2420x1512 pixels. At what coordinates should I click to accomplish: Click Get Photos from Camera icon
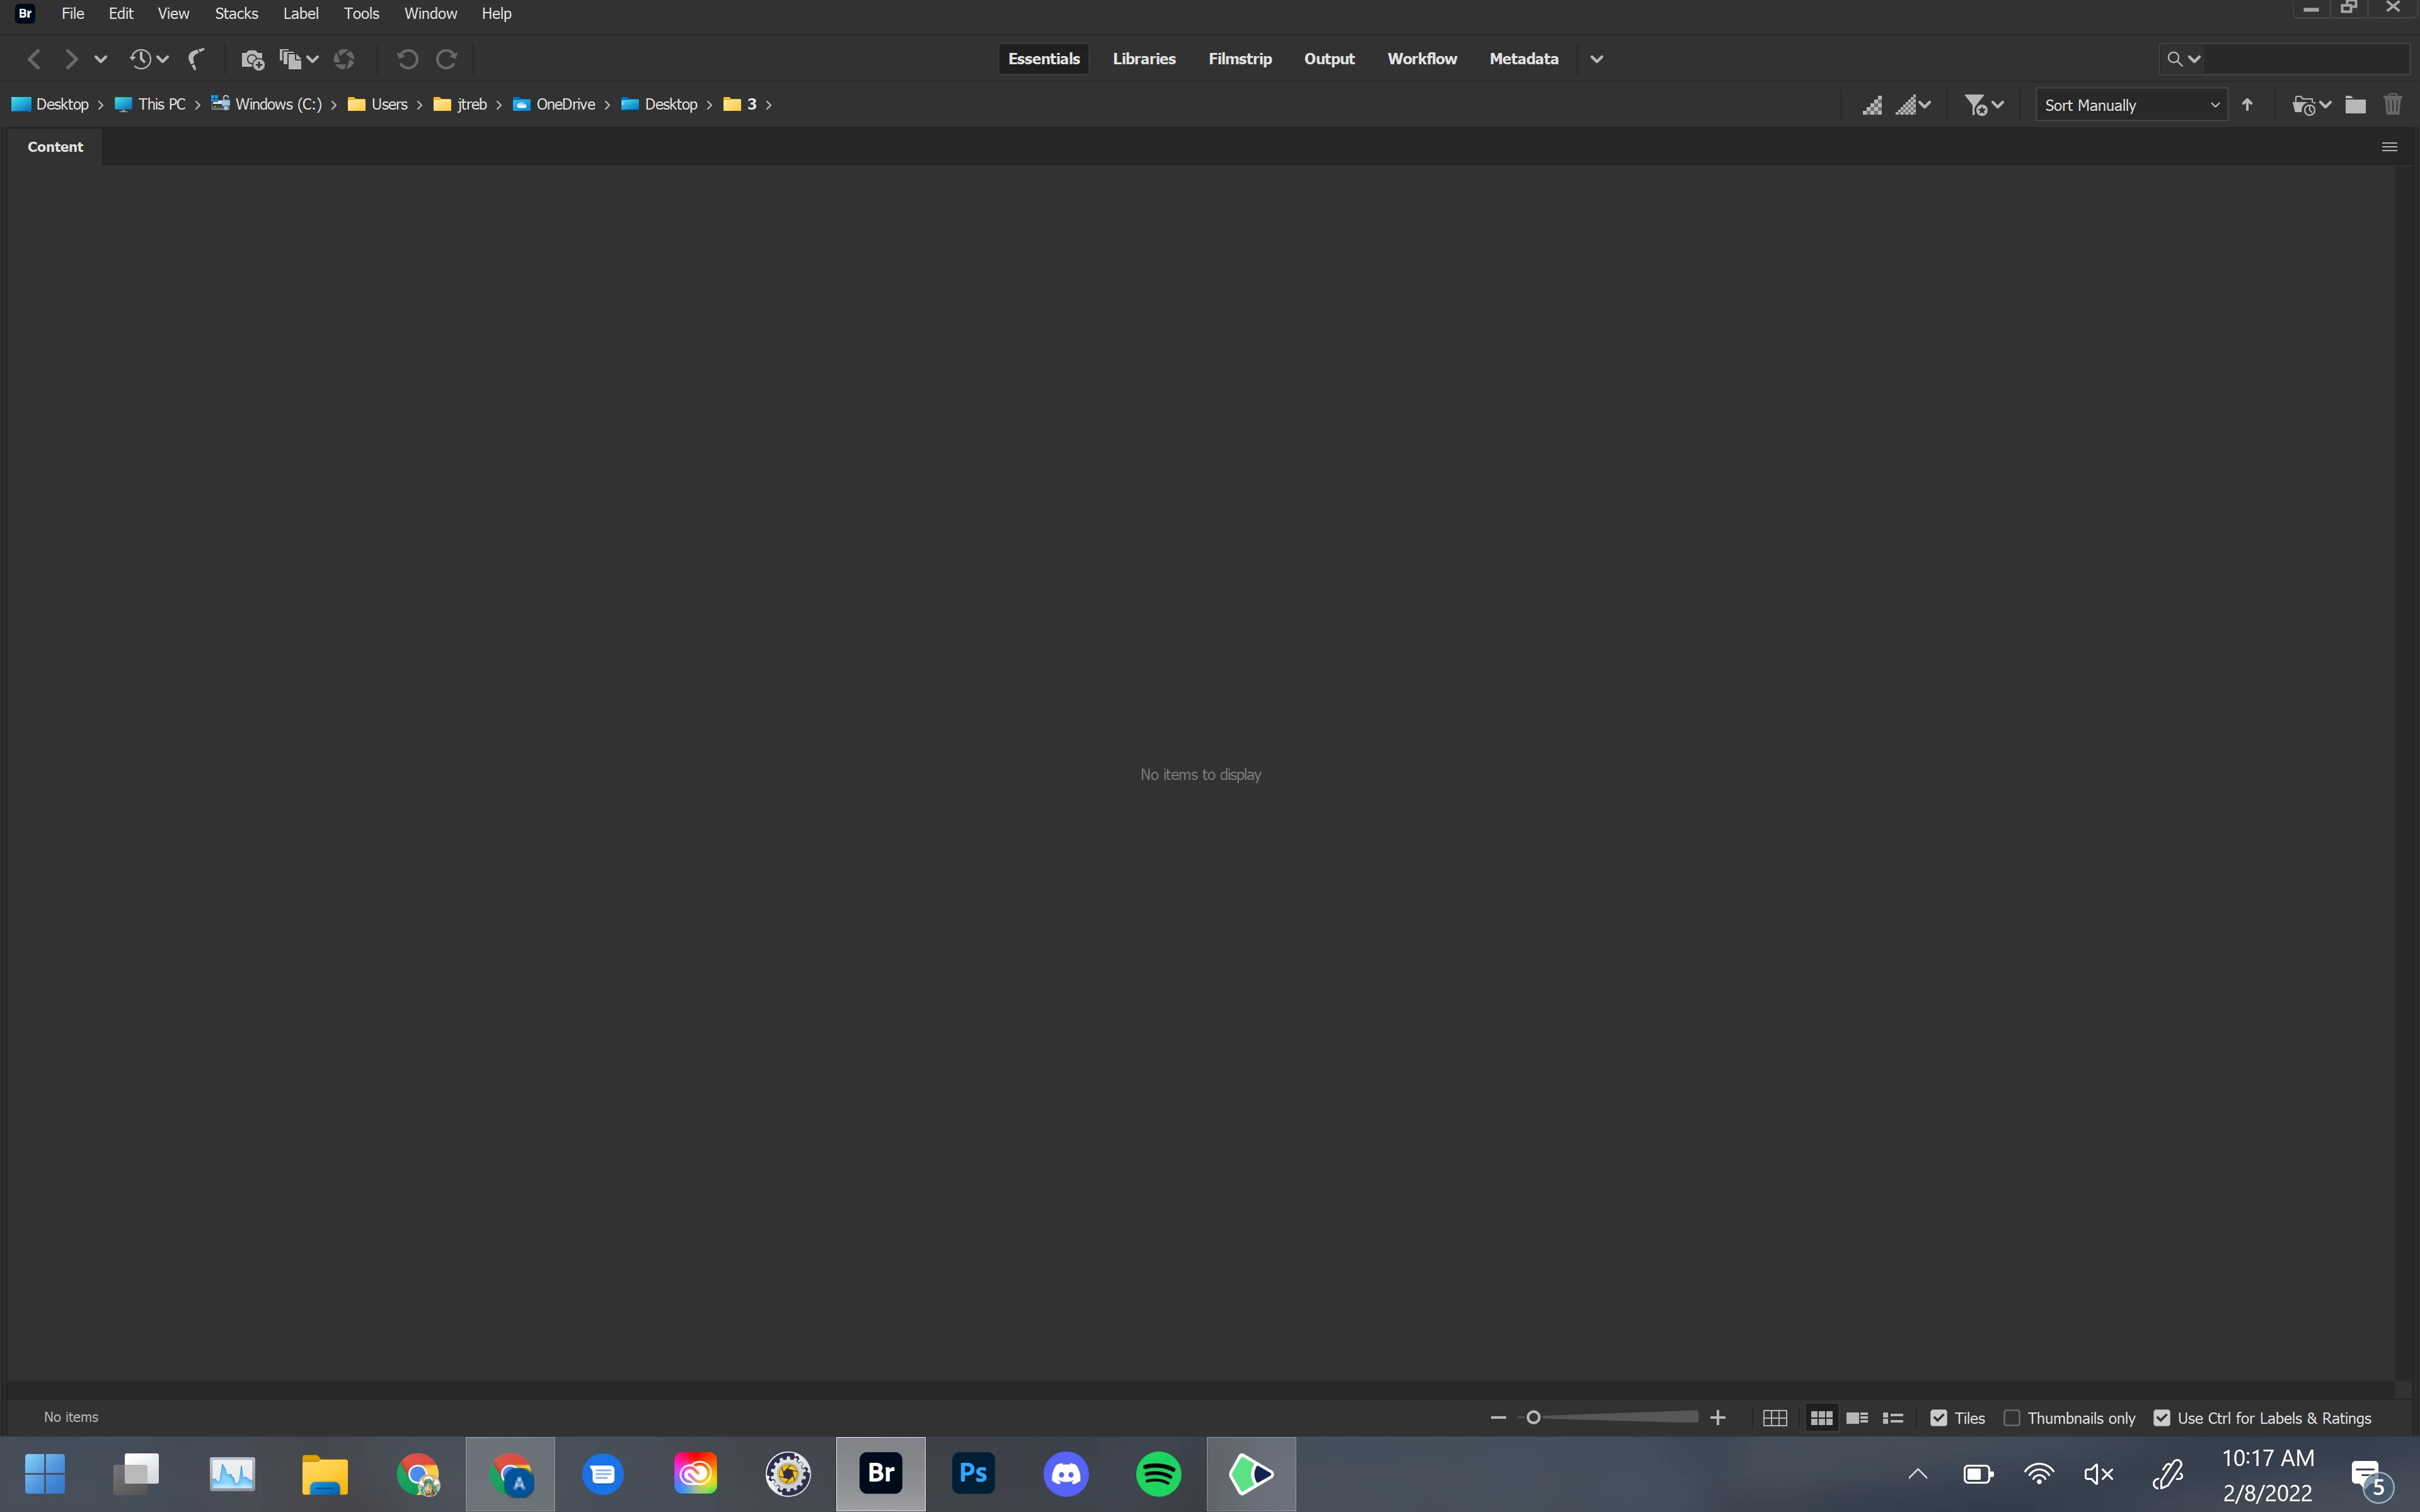click(252, 59)
